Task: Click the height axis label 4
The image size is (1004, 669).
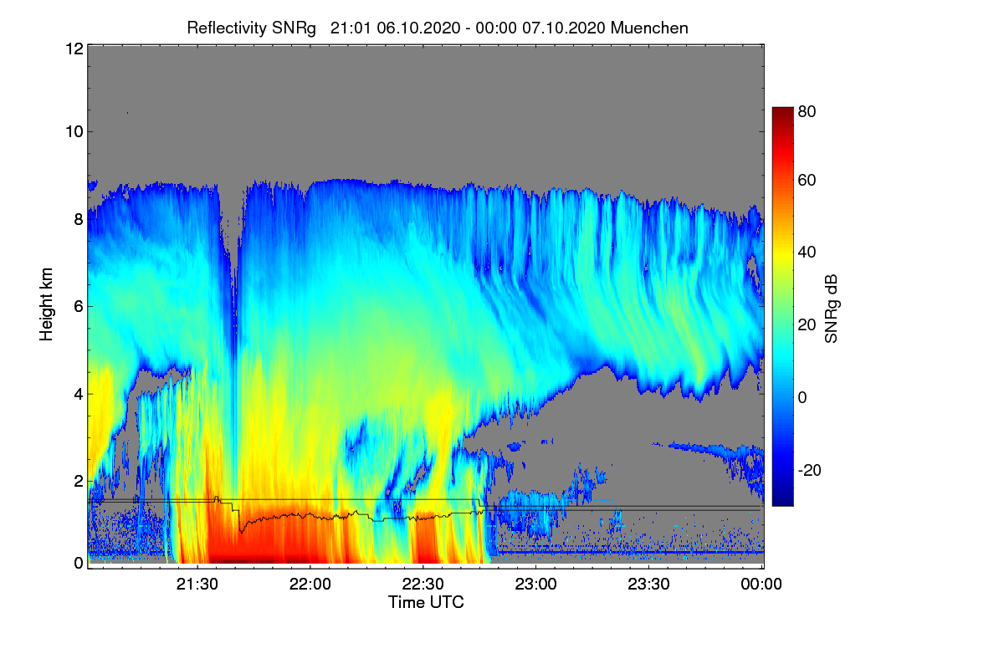Action: [x=78, y=393]
